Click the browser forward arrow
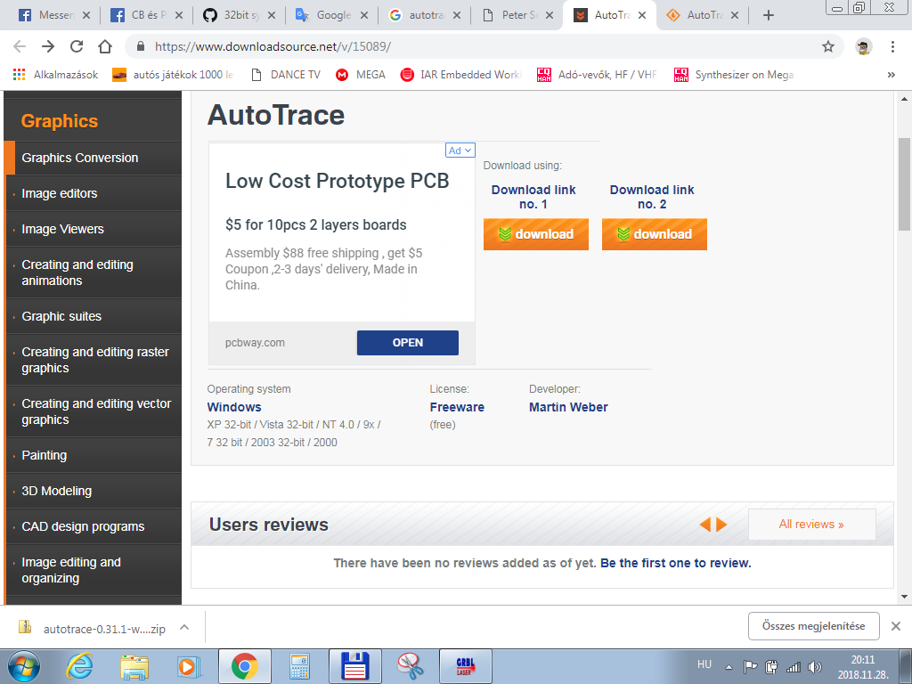 tap(48, 46)
